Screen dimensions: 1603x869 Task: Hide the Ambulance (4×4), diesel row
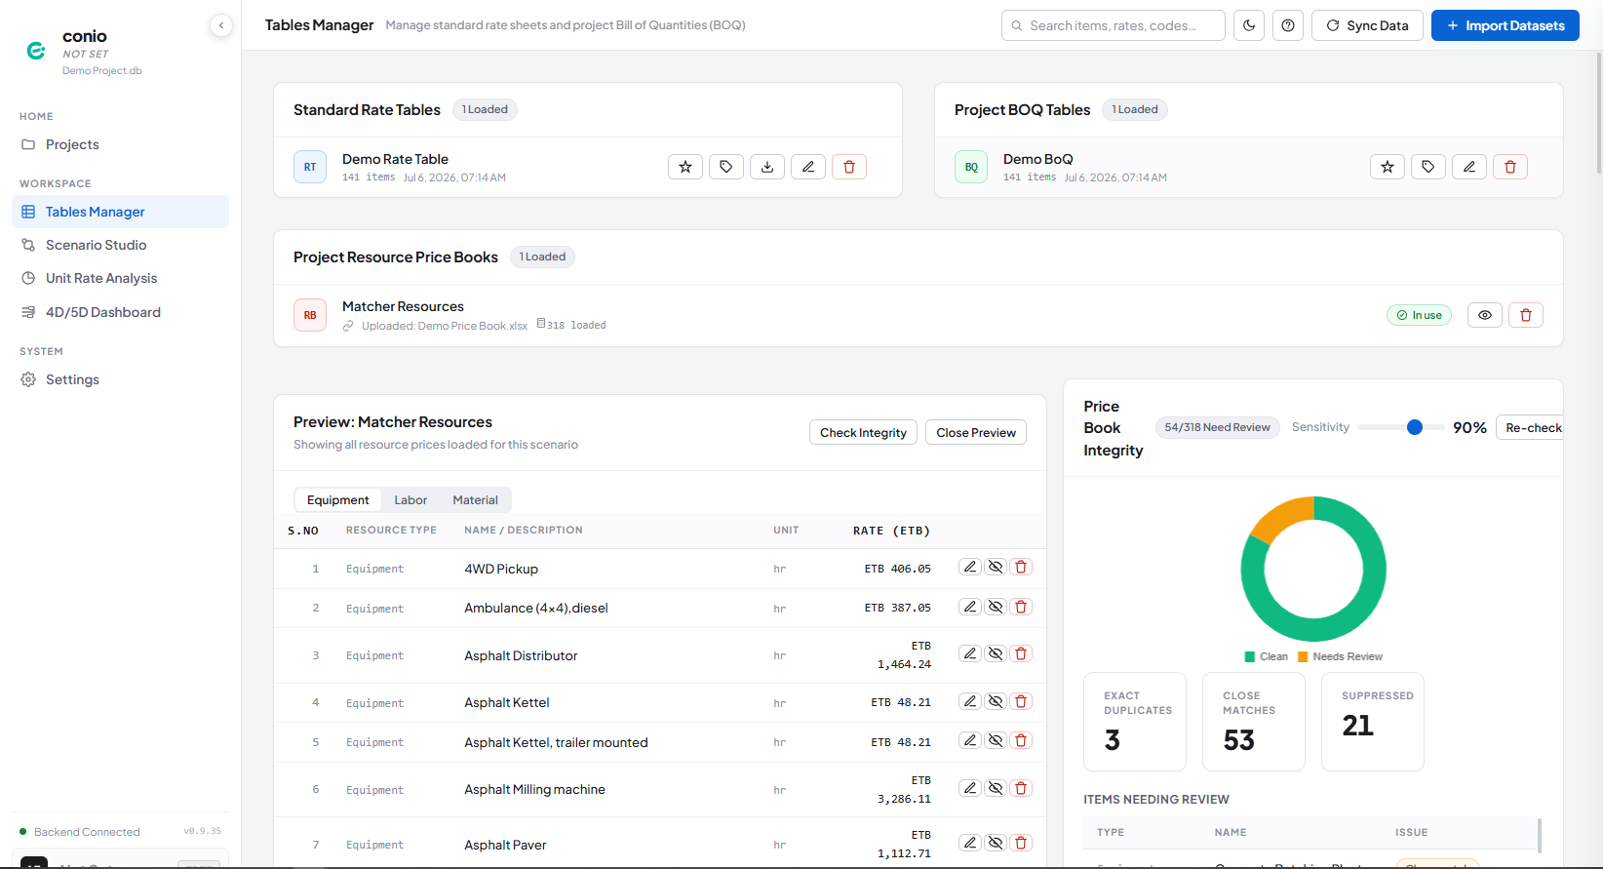[996, 607]
